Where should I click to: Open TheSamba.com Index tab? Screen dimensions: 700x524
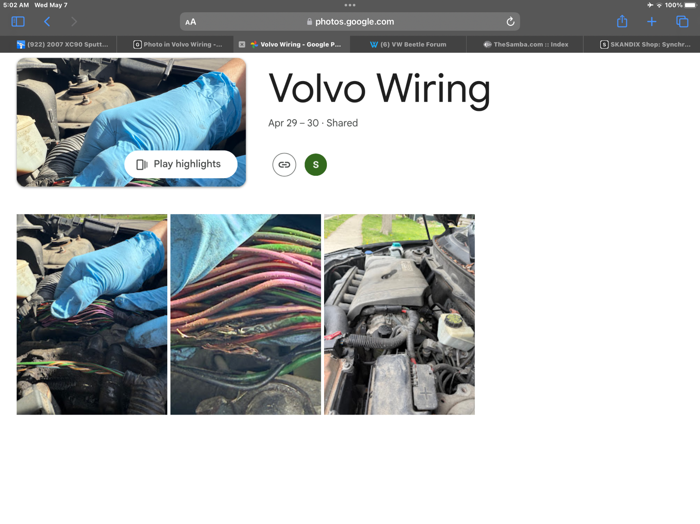pyautogui.click(x=525, y=44)
